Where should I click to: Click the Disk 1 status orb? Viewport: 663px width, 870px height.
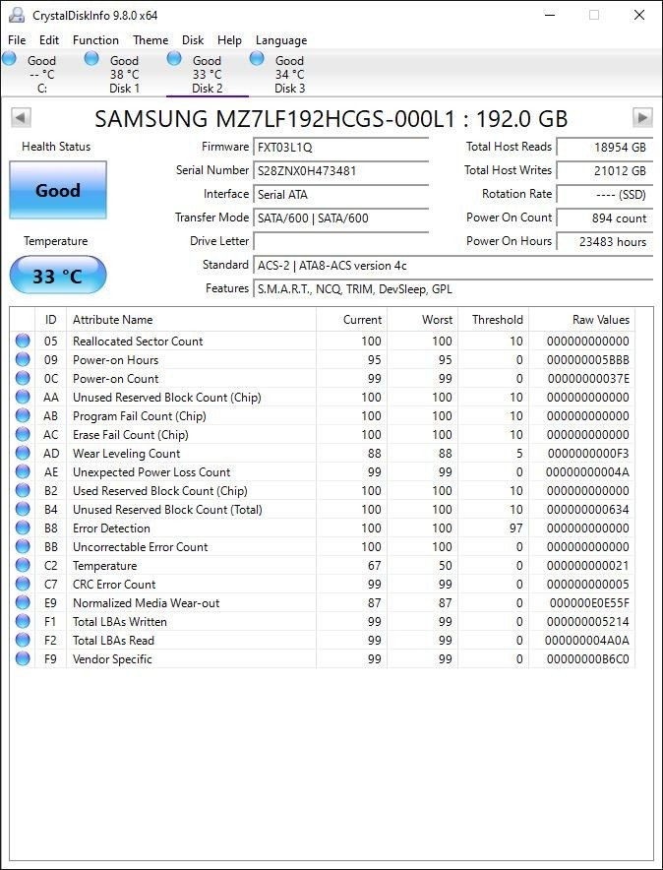(x=92, y=58)
